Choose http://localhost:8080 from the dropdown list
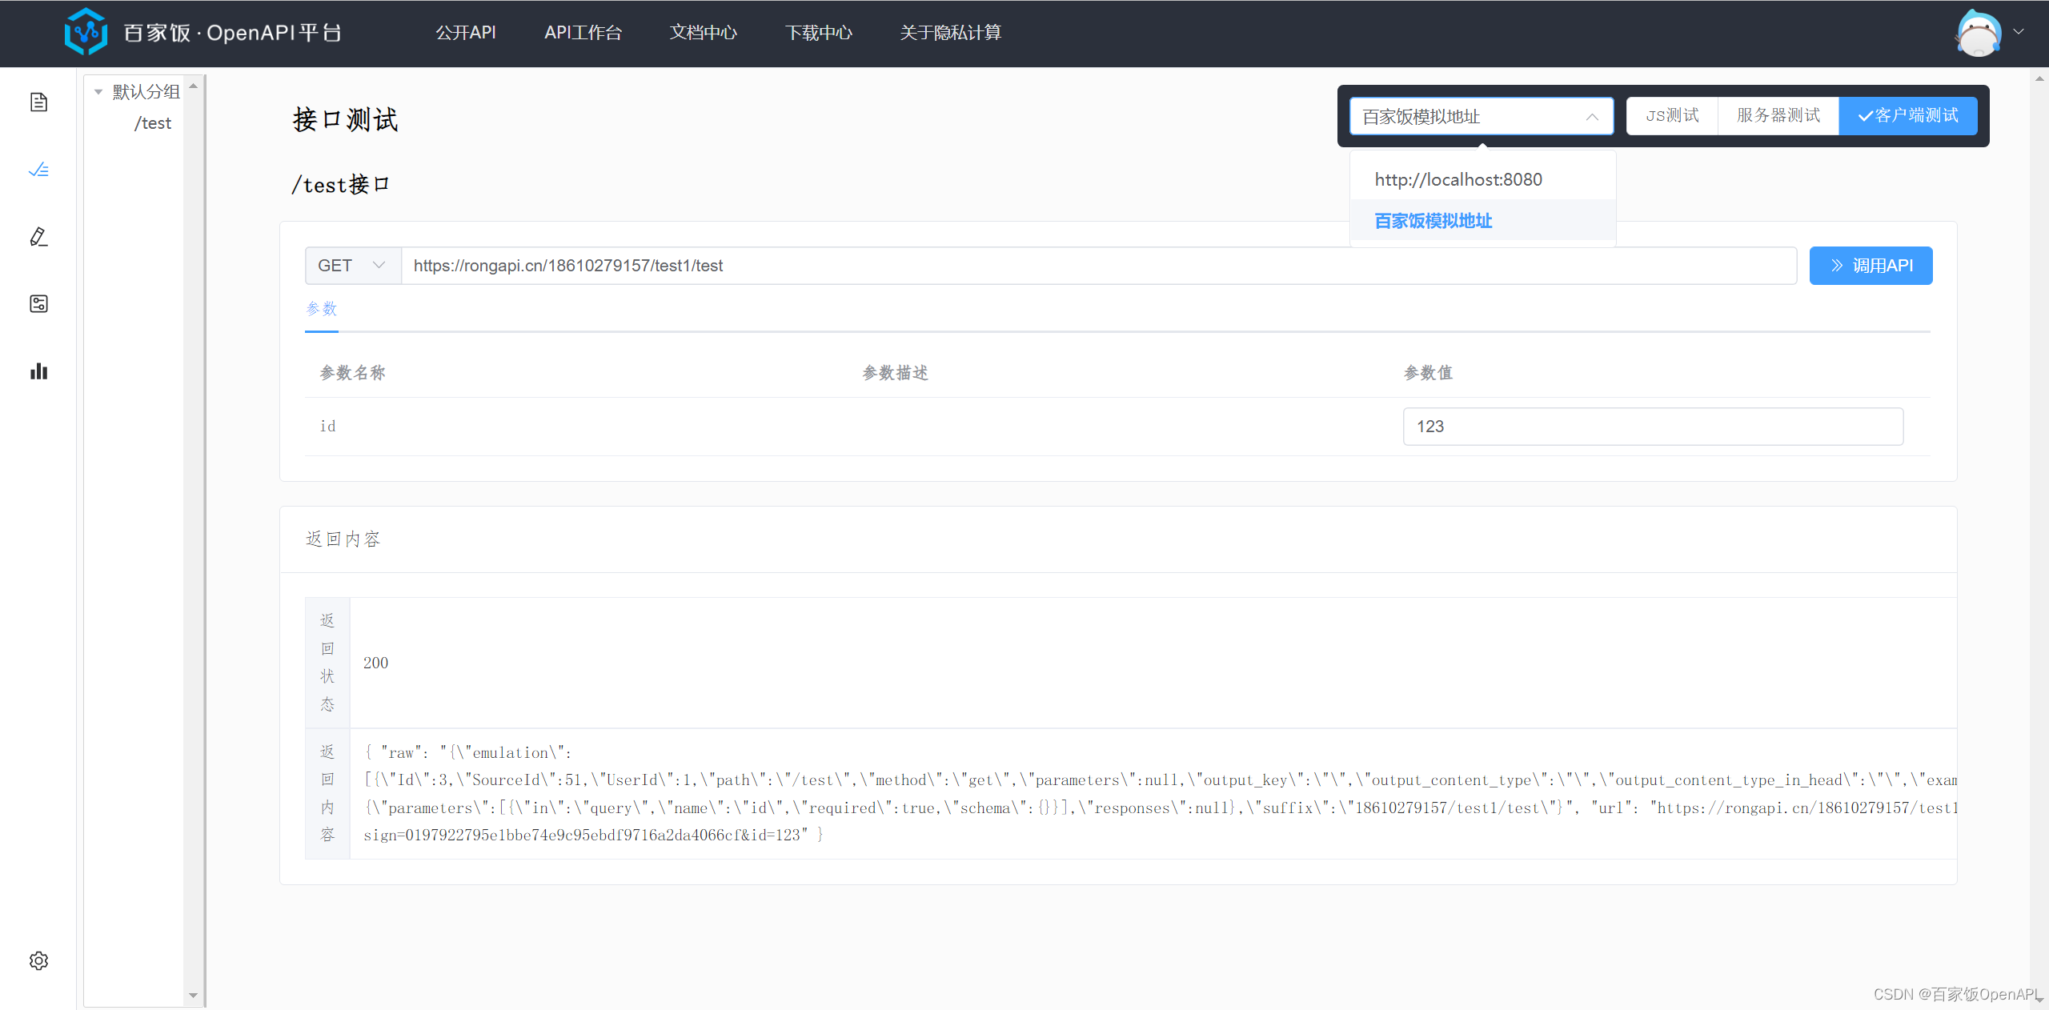Viewport: 2049px width, 1010px height. tap(1482, 179)
